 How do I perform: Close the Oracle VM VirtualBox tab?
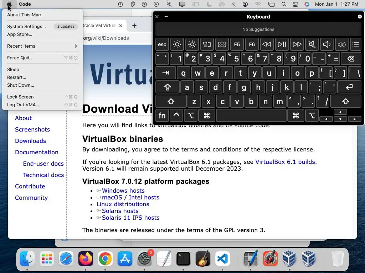pyautogui.click(x=121, y=26)
